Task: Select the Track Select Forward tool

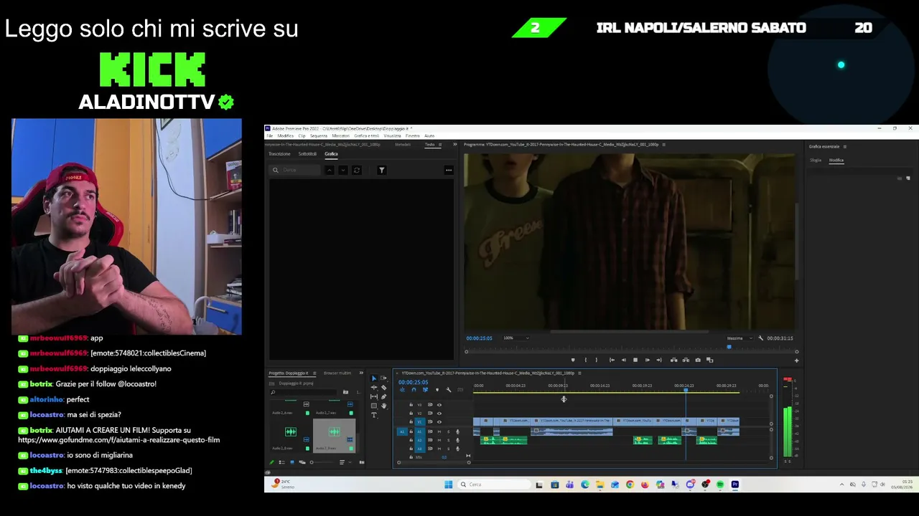Action: pos(383,378)
